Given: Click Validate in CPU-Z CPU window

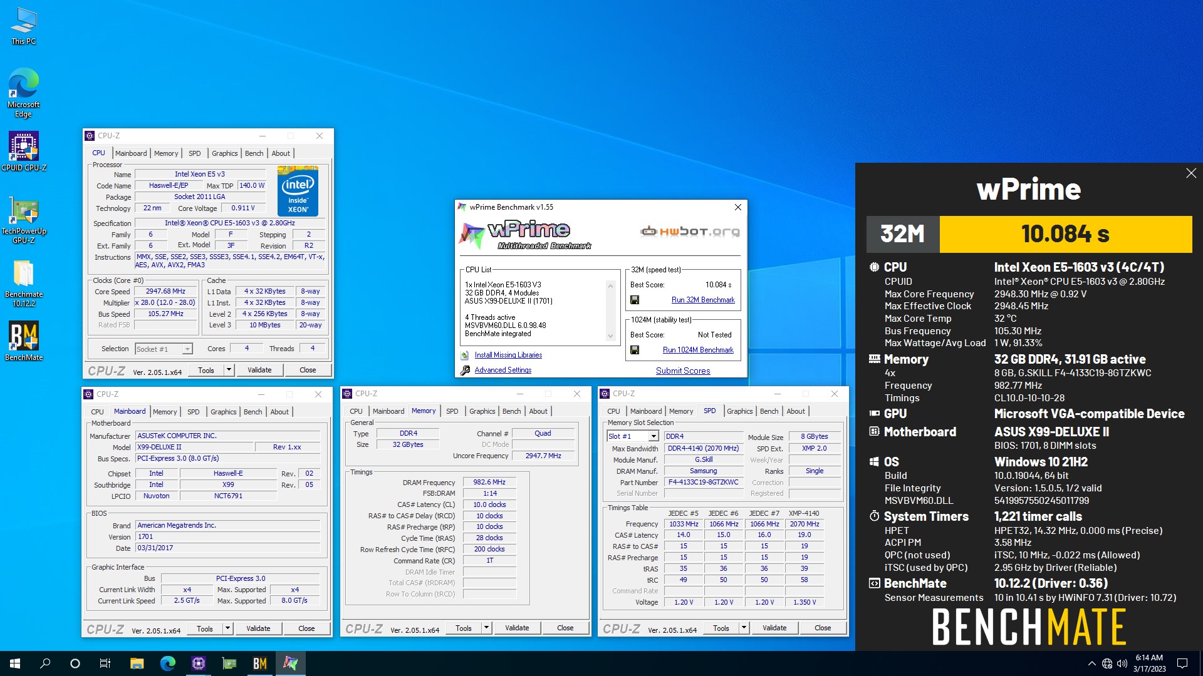Looking at the screenshot, I should pos(259,370).
